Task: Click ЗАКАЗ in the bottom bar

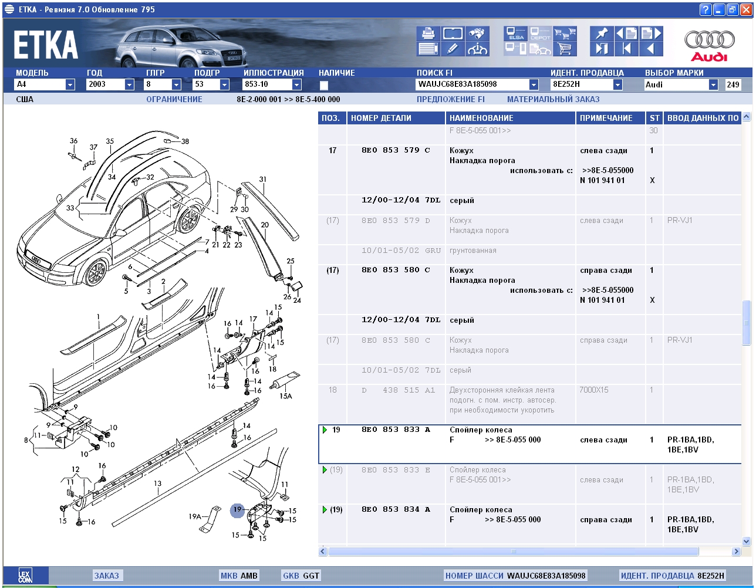Action: click(106, 576)
